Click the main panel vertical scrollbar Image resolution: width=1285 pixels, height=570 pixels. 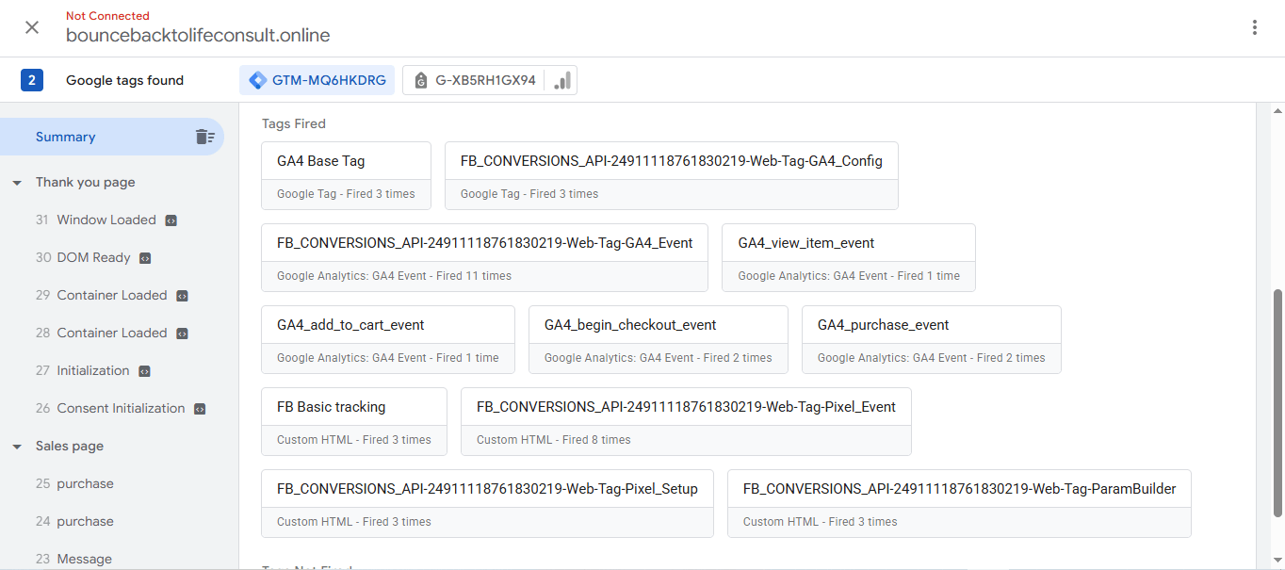coord(1277,403)
